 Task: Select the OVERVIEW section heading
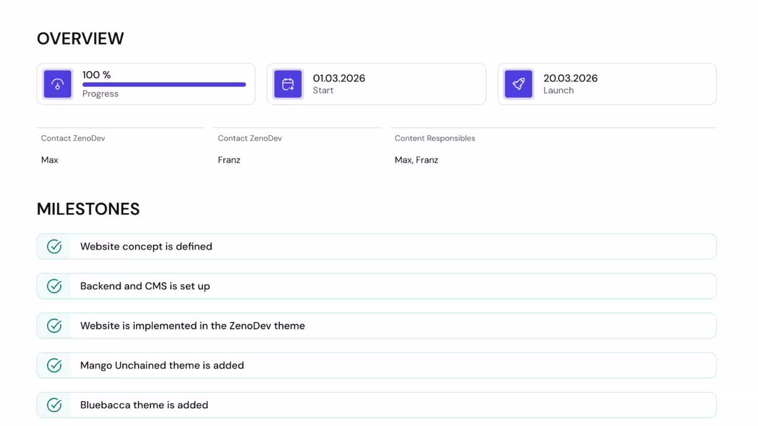(80, 38)
